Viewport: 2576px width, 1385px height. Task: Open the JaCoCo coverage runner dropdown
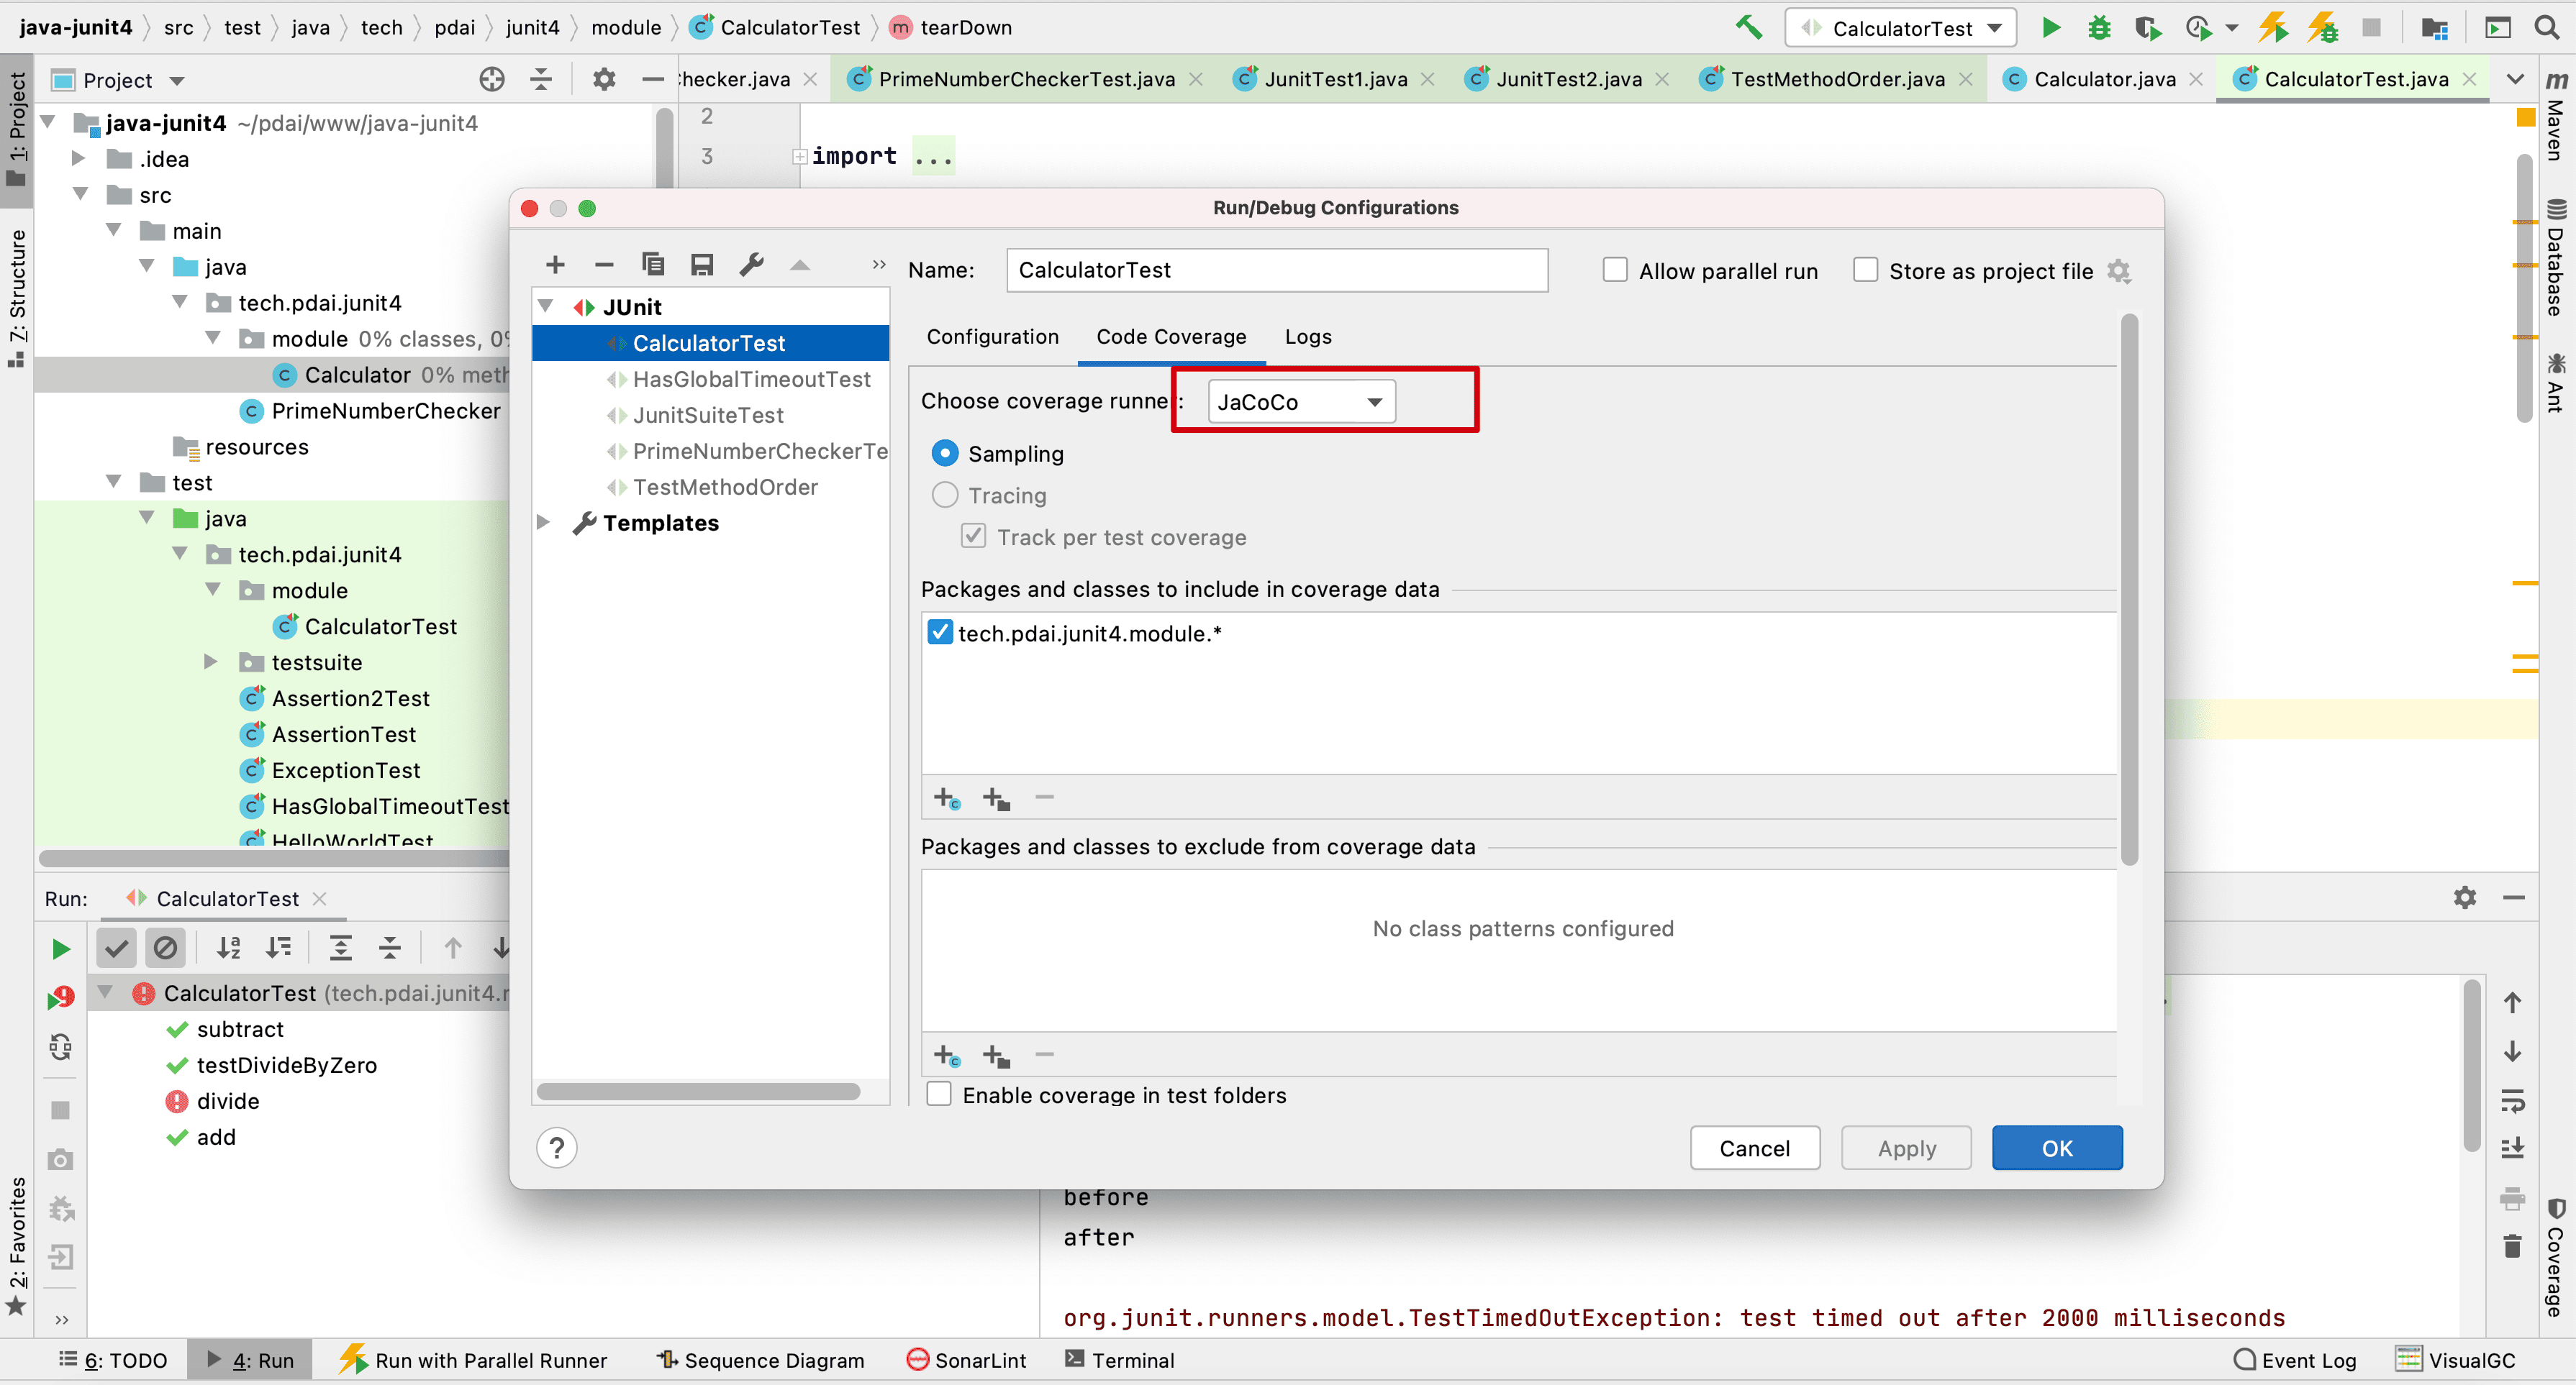(x=1300, y=402)
